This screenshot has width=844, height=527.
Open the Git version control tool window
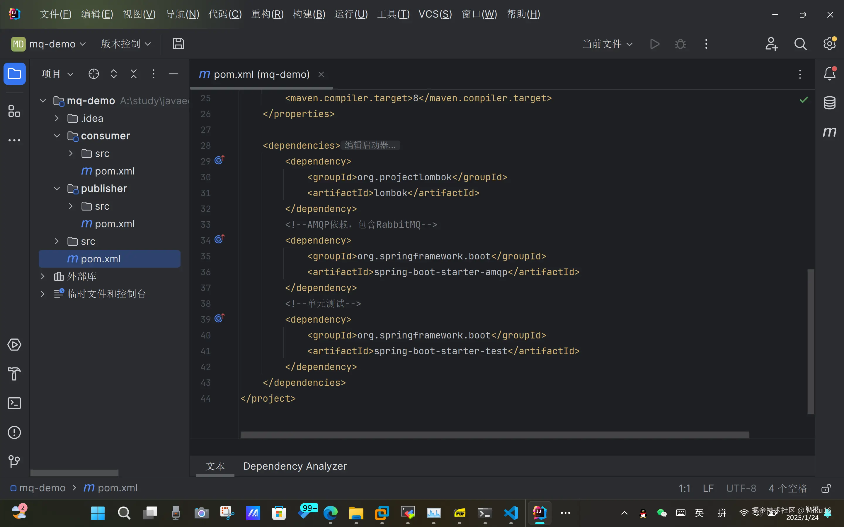pyautogui.click(x=14, y=461)
